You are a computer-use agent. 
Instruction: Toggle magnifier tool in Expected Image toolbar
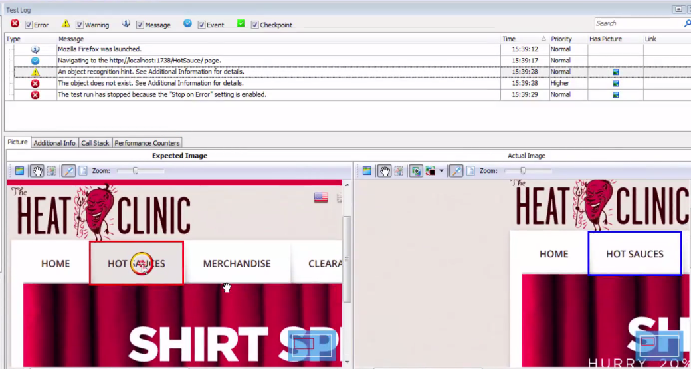(x=68, y=171)
